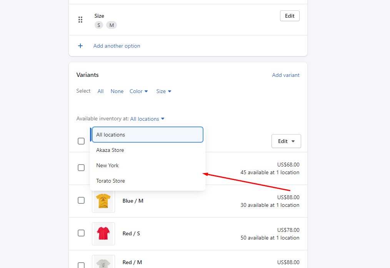Open the Color select dropdown
Screen dimensions: 390x268
[x=138, y=91]
